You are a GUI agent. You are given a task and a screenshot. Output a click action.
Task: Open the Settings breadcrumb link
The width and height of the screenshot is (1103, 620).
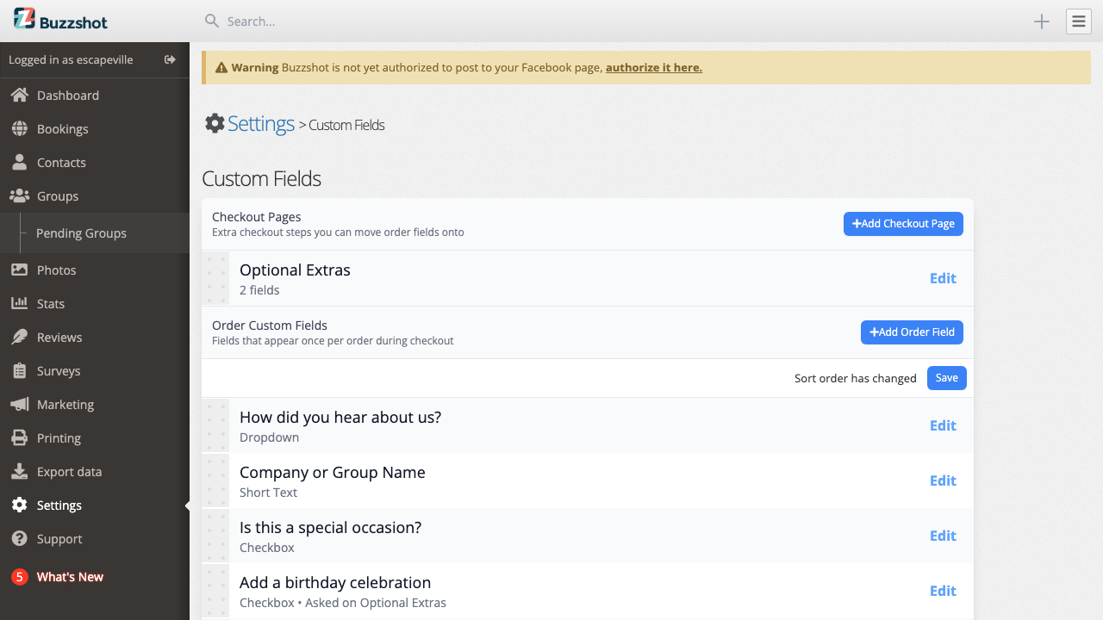261,124
